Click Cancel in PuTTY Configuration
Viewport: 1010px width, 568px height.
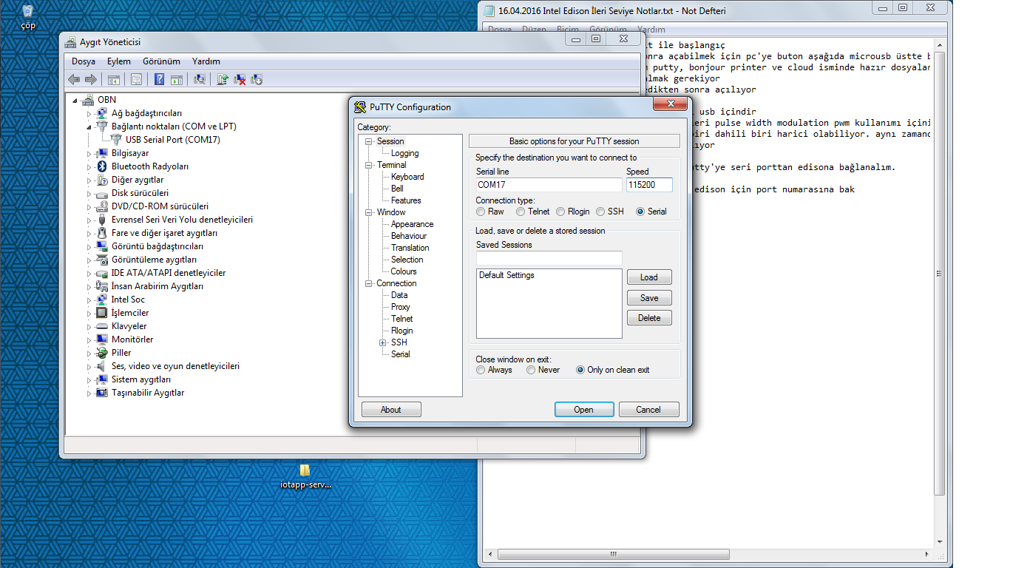[x=648, y=410]
